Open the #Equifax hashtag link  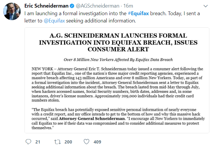138,13
